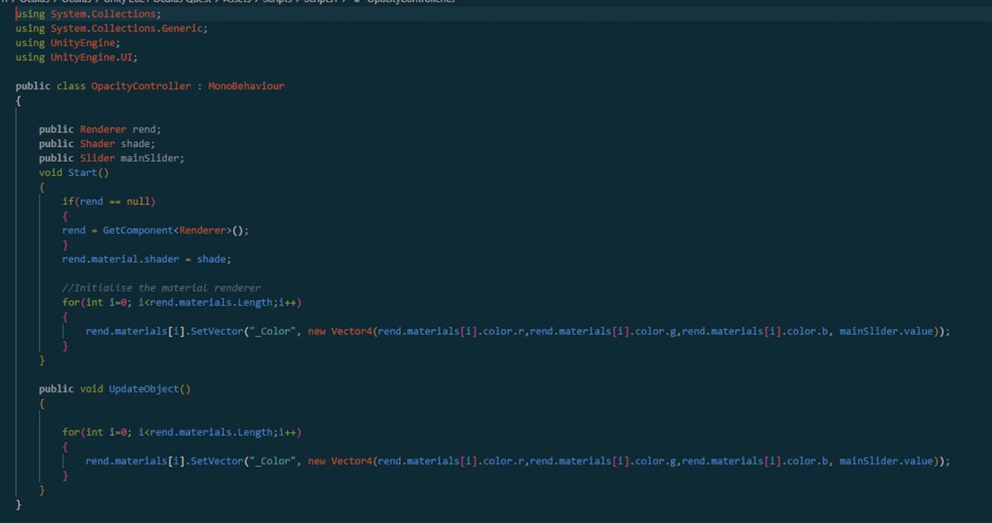Place cursor on "void Start()" method header
The width and height of the screenshot is (992, 523).
click(x=74, y=173)
